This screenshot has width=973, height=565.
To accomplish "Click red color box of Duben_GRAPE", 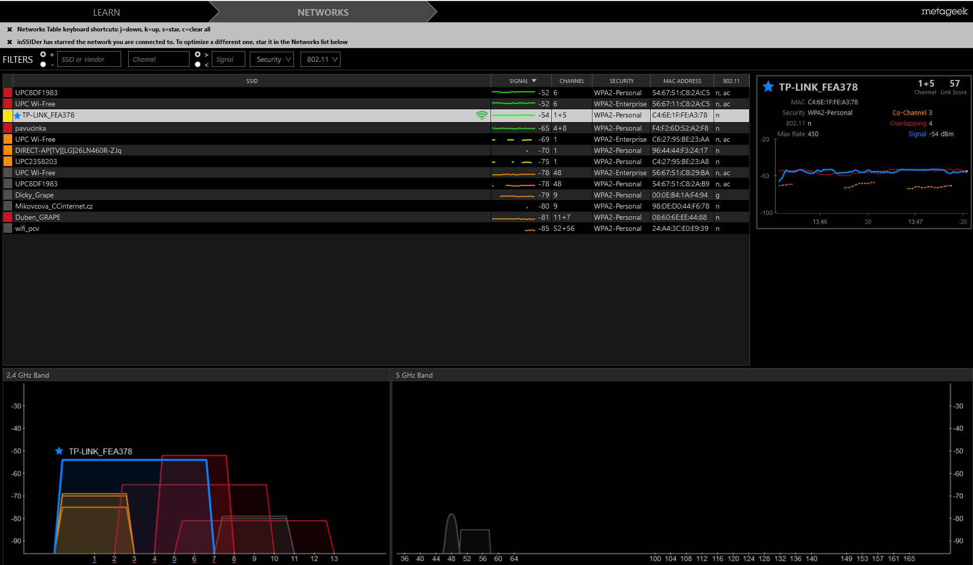I will [x=8, y=217].
